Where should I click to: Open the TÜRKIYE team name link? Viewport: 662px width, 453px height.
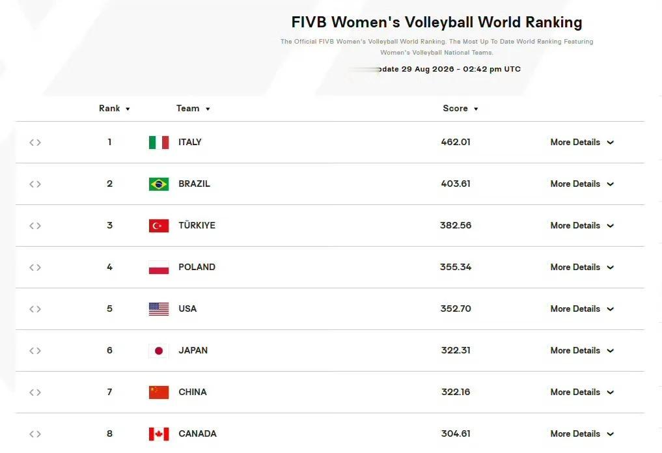[x=197, y=225]
